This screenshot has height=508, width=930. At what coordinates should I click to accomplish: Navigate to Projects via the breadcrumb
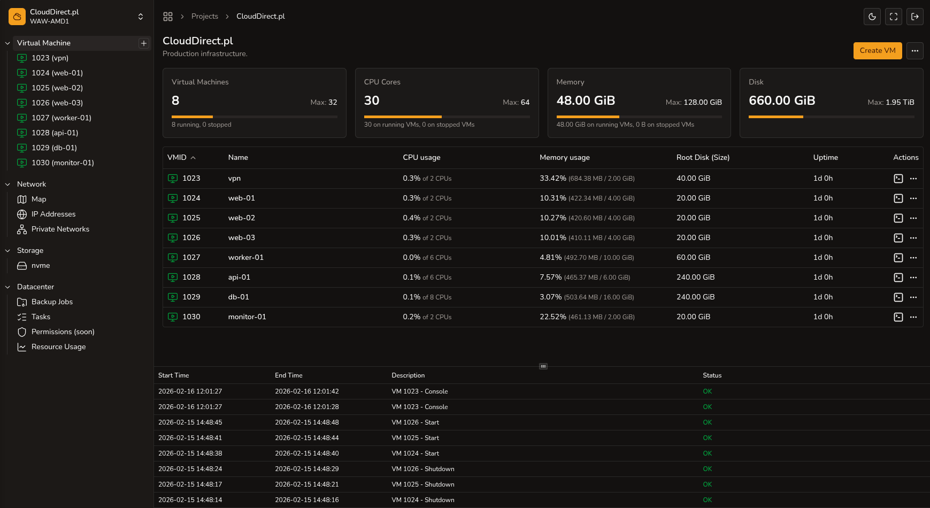click(x=205, y=16)
